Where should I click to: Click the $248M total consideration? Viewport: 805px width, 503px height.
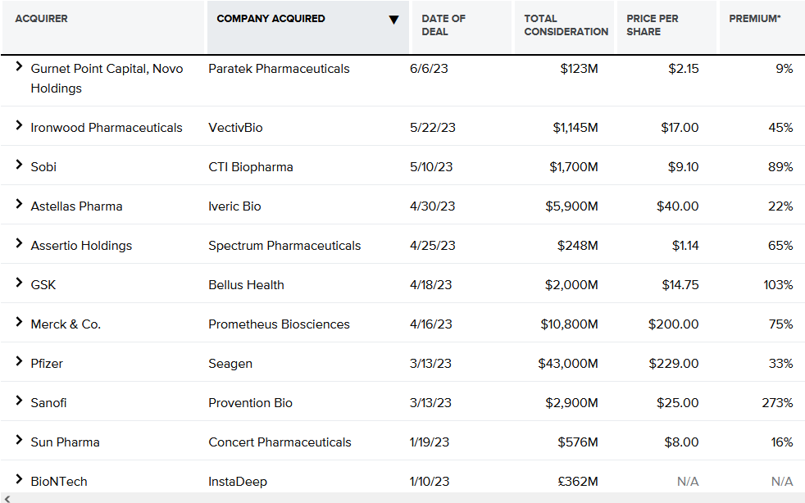click(578, 246)
